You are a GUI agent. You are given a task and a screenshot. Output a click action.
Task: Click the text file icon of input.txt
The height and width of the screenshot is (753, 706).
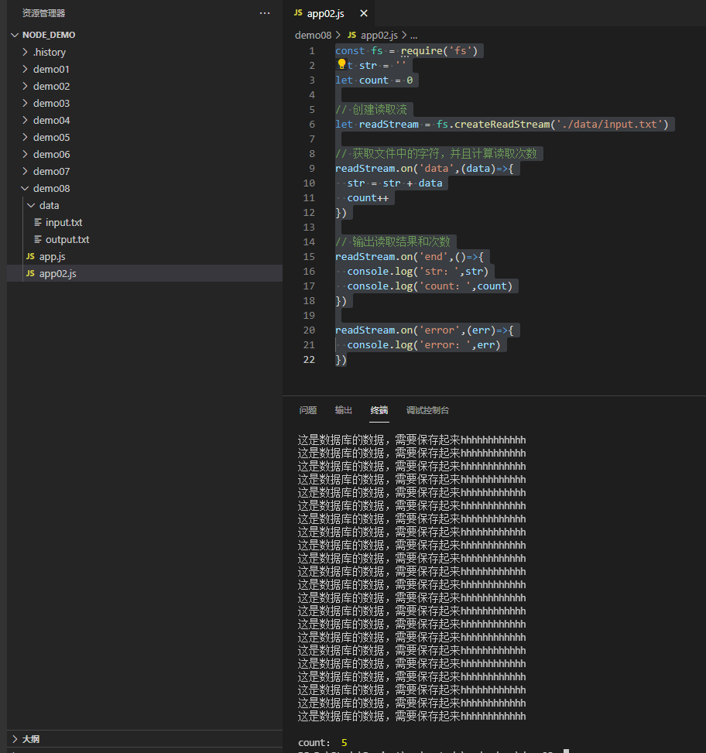[38, 222]
